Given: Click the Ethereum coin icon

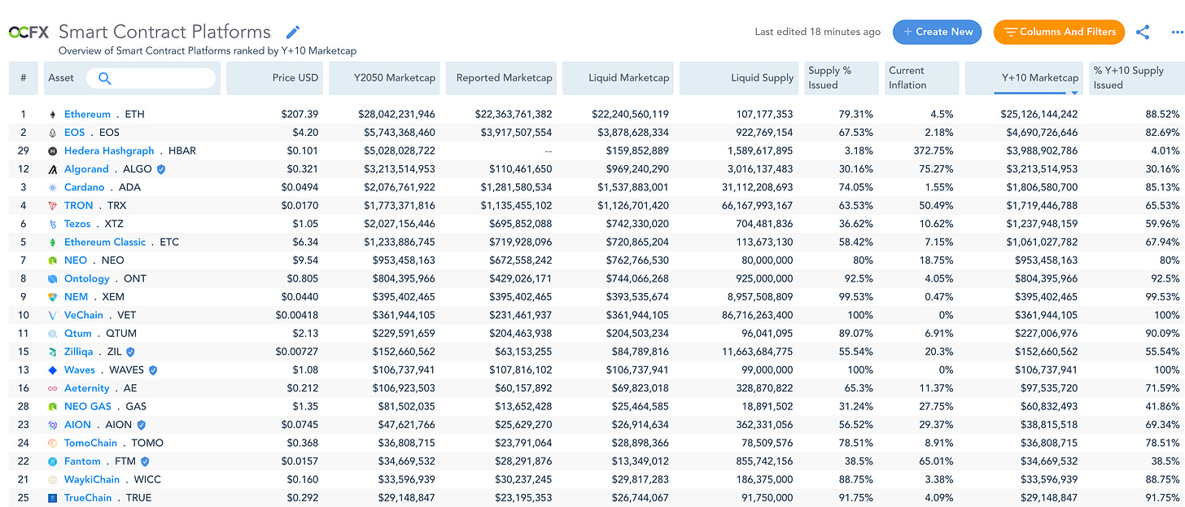Looking at the screenshot, I should click(53, 115).
